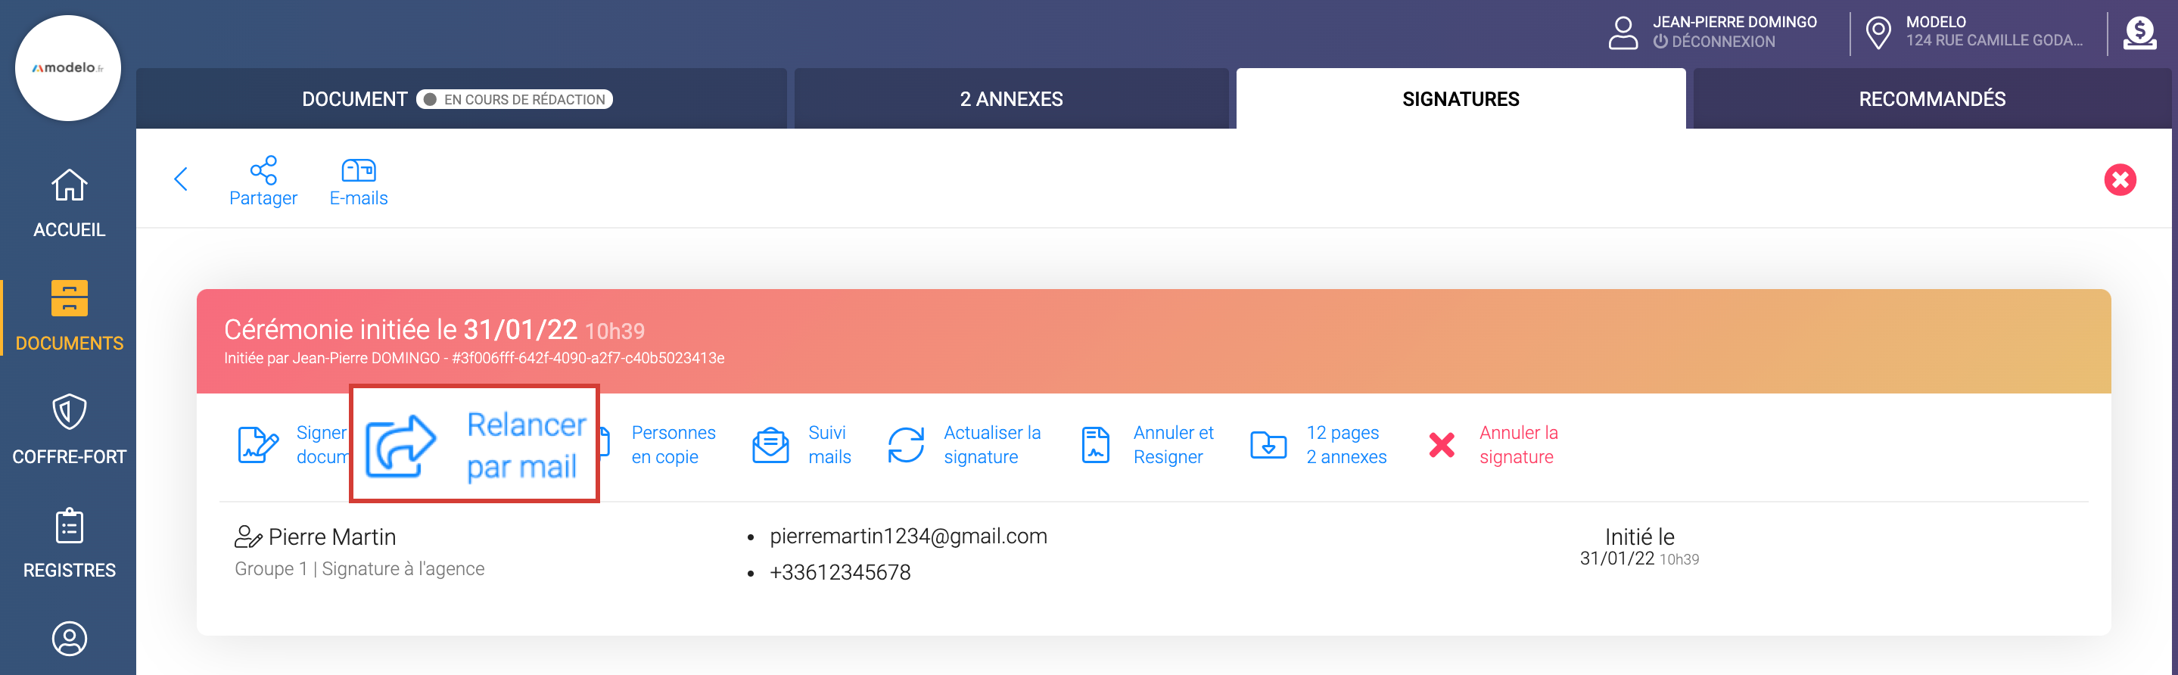Image resolution: width=2178 pixels, height=675 pixels.
Task: Open the credits dollar icon top right
Action: point(2139,34)
